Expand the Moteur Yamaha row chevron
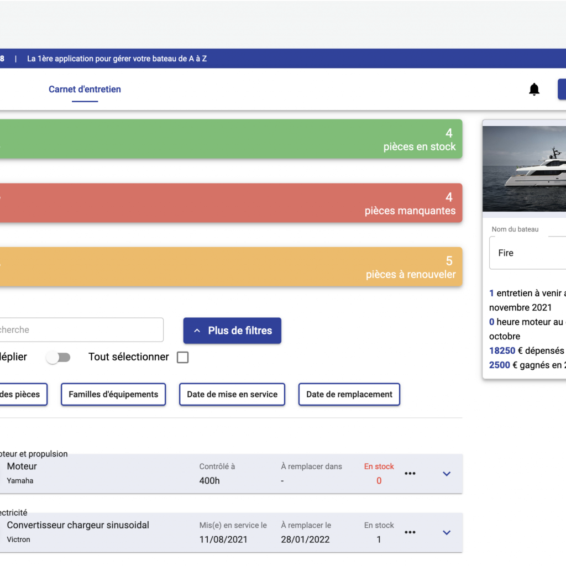This screenshot has height=566, width=566. (447, 474)
